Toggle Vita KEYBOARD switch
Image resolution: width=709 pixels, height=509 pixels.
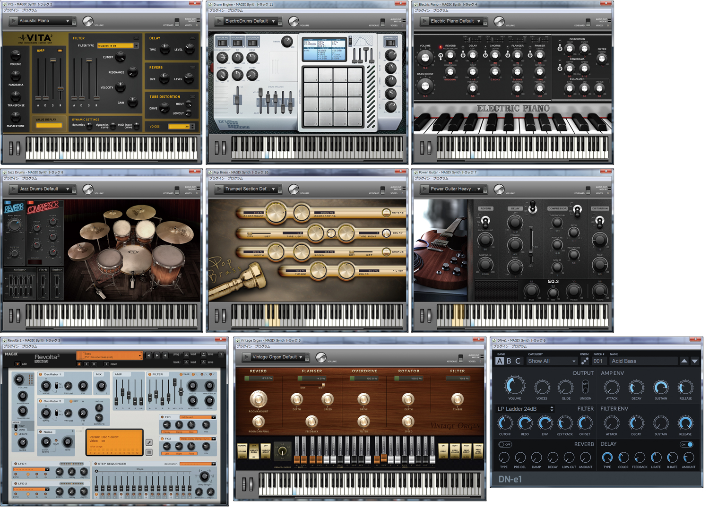coord(177,22)
